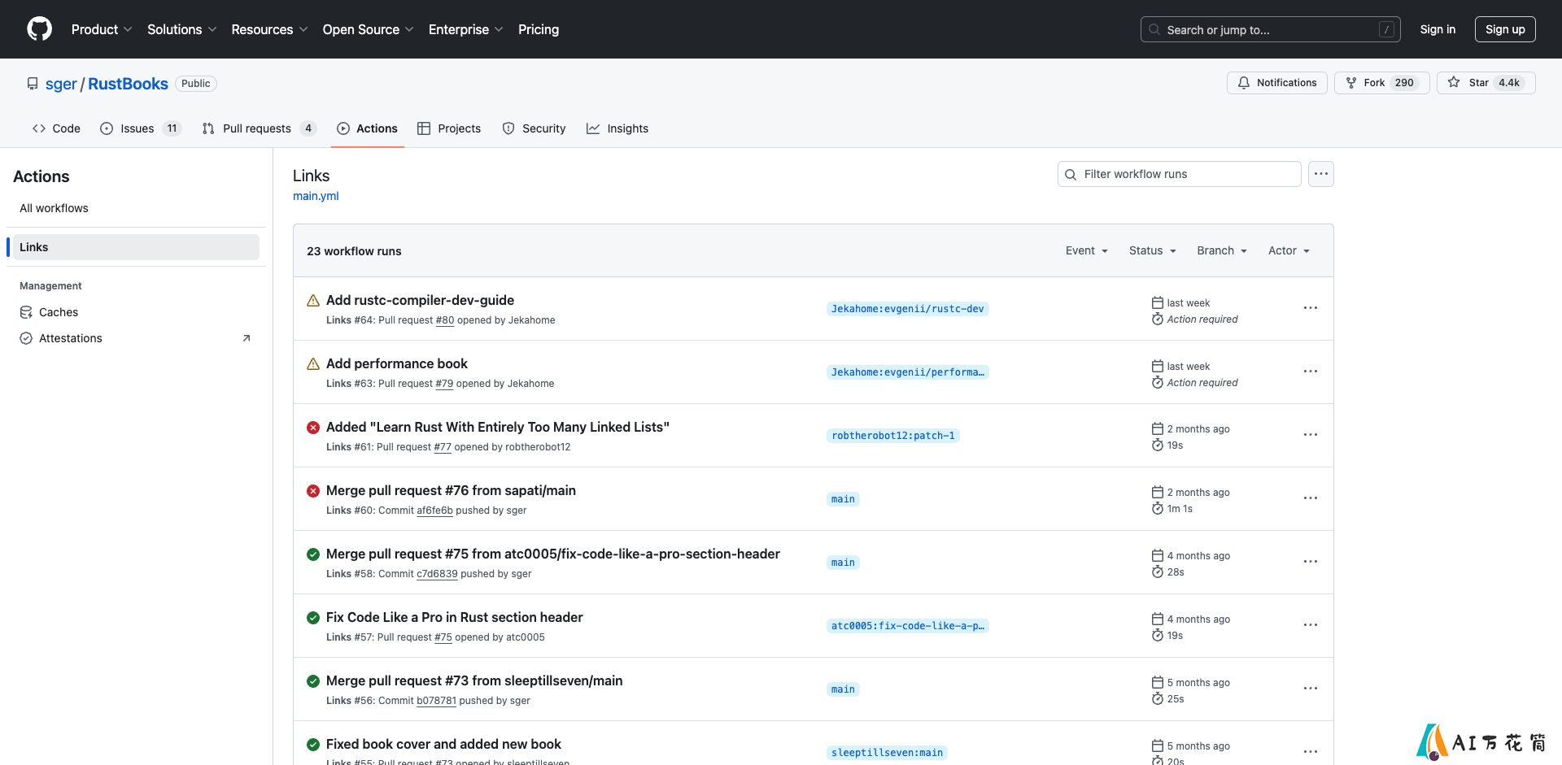Open the Status filter dropdown
Screen dimensions: 1562x765
coord(1153,250)
